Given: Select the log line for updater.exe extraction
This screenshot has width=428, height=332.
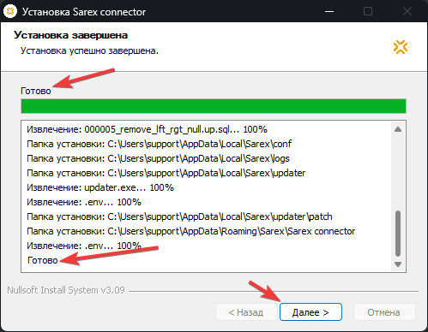Looking at the screenshot, I should tap(100, 187).
